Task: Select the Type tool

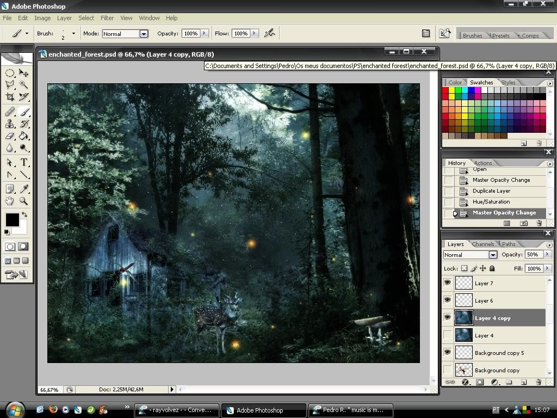Action: point(24,162)
